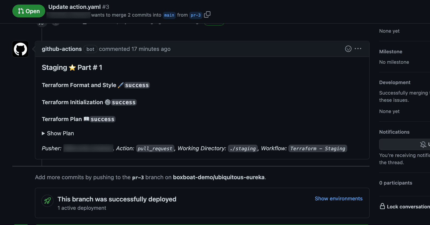The width and height of the screenshot is (430, 225).
Task: Click the 17 minutes ago timestamp
Action: (x=151, y=49)
